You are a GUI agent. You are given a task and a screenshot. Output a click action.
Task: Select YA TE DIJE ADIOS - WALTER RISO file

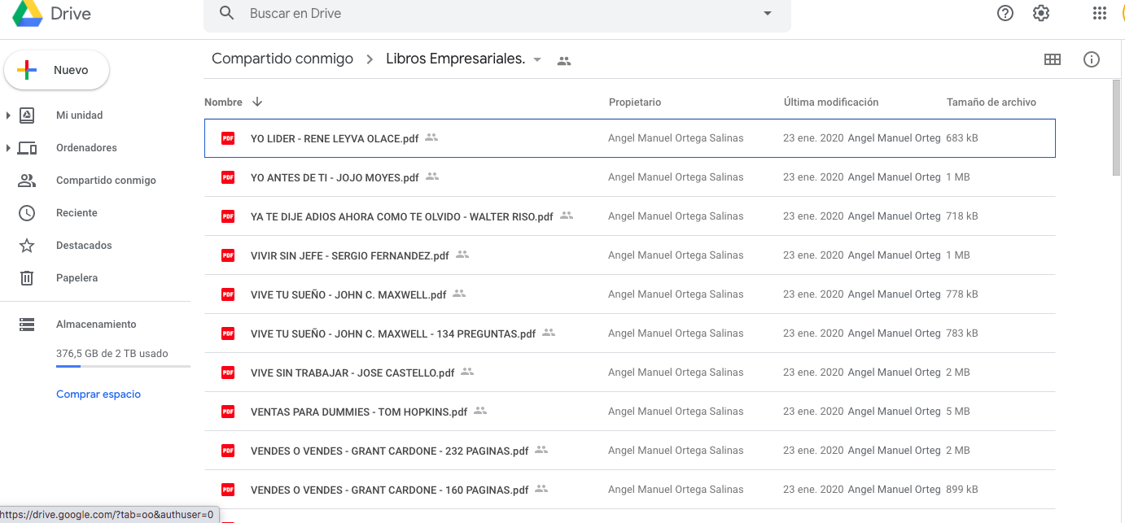point(630,216)
